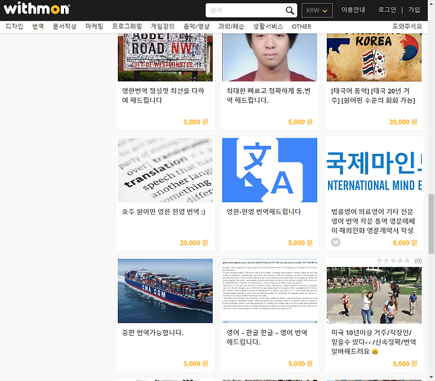Open the Korea-Thailand flags thumbnail

click(x=374, y=57)
